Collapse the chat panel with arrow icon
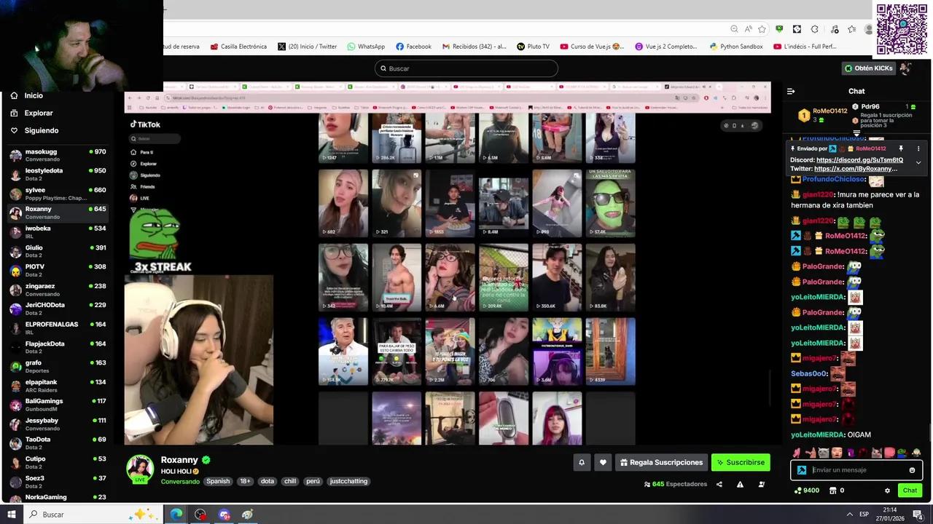 (791, 91)
